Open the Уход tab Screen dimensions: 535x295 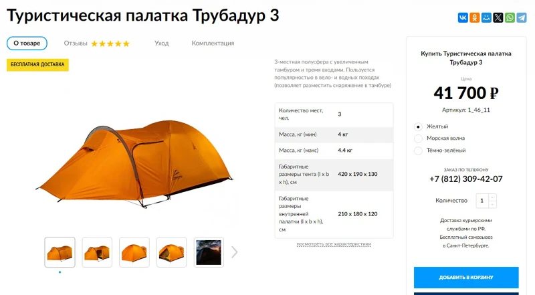[161, 43]
